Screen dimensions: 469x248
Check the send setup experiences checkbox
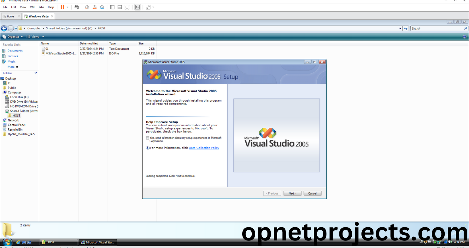coord(148,138)
